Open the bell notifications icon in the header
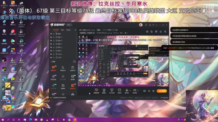The width and height of the screenshot is (218, 122). point(161,31)
